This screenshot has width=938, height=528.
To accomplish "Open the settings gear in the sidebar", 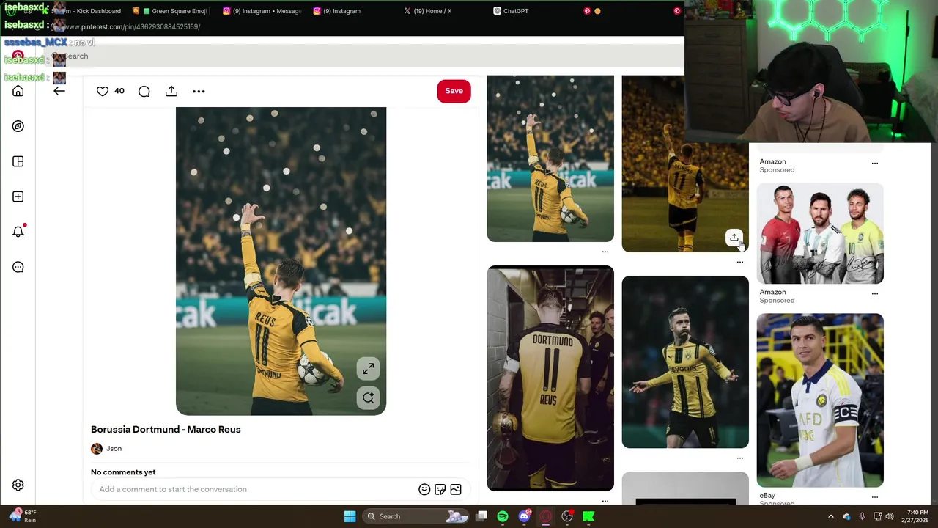I will click(18, 485).
